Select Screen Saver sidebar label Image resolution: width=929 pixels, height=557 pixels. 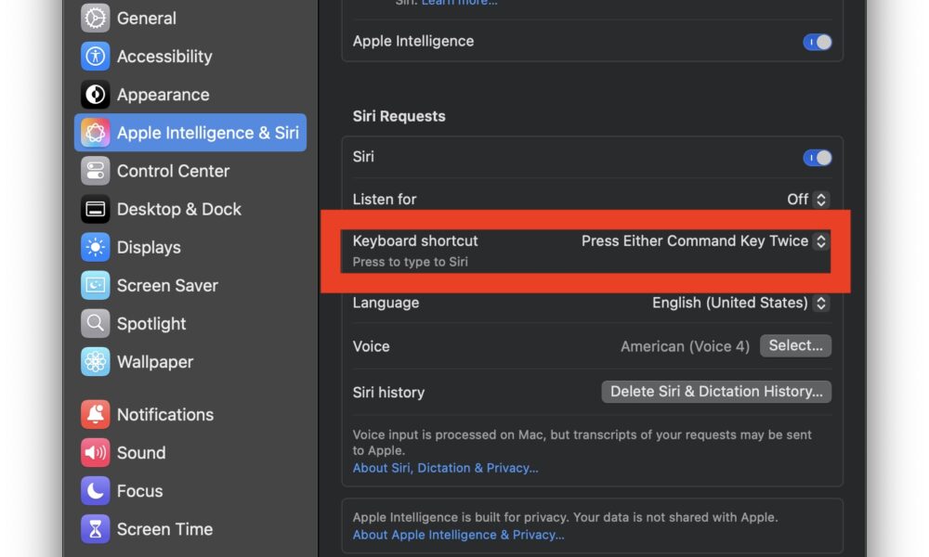click(167, 285)
